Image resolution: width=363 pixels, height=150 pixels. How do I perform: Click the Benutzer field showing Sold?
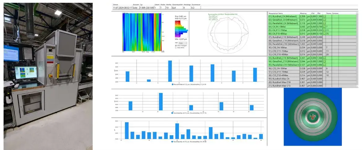136,8
